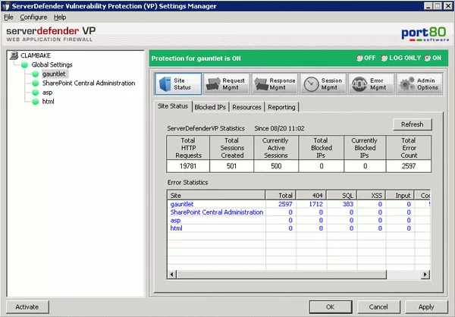Viewport: 455px width, 317px height.
Task: Click the Activate button
Action: pyautogui.click(x=27, y=306)
